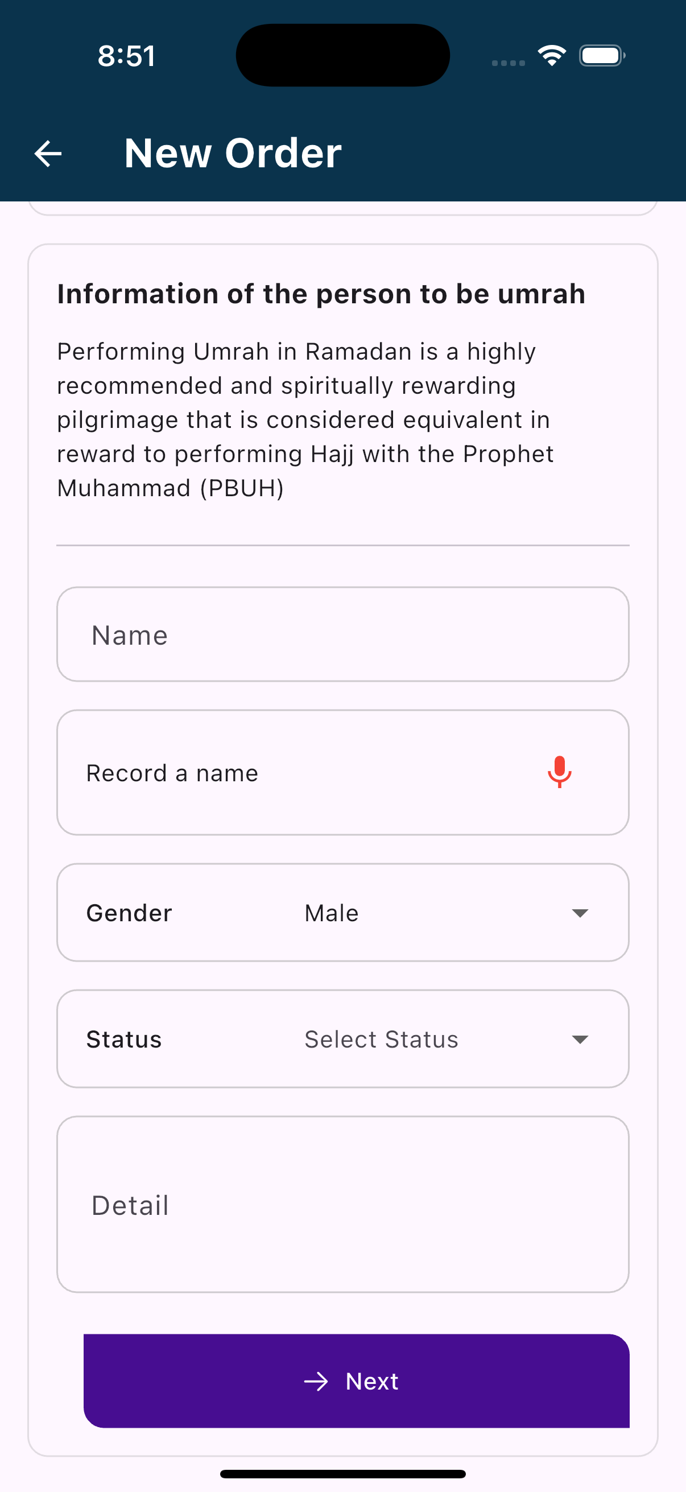The image size is (686, 1492).
Task: Tap the "New Order" page title
Action: point(233,154)
